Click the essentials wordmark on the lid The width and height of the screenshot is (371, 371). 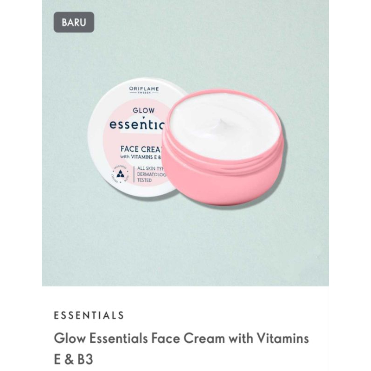(137, 125)
